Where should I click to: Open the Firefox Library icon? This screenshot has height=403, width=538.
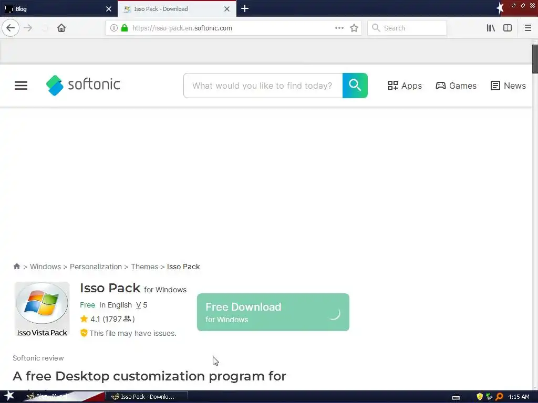pos(491,28)
